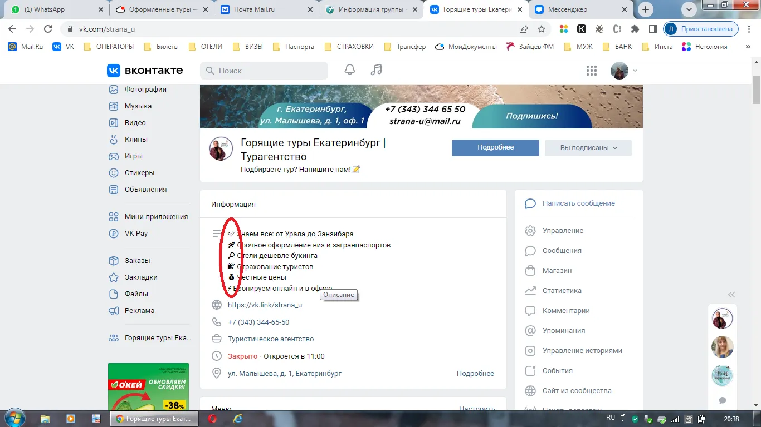Click Написать сообщение

point(570,203)
